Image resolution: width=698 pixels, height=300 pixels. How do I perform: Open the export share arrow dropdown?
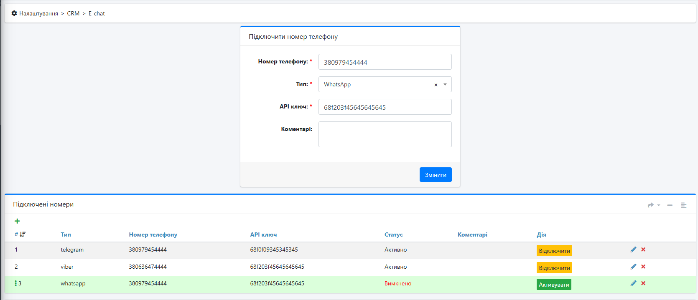click(653, 205)
